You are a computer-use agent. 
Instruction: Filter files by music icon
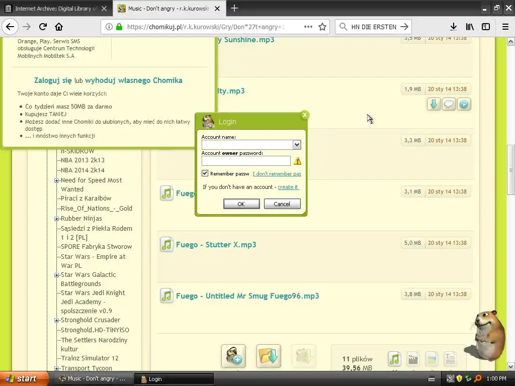point(394,359)
